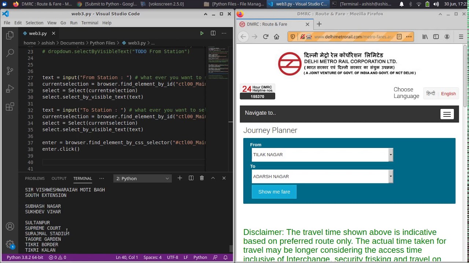Open the File menu
Screen dimensions: 469x263
pyautogui.click(x=7, y=23)
